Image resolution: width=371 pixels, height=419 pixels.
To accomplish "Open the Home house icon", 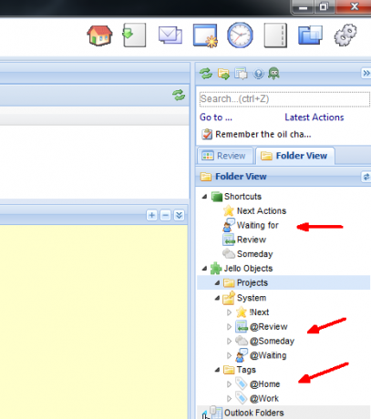I will pos(99,36).
